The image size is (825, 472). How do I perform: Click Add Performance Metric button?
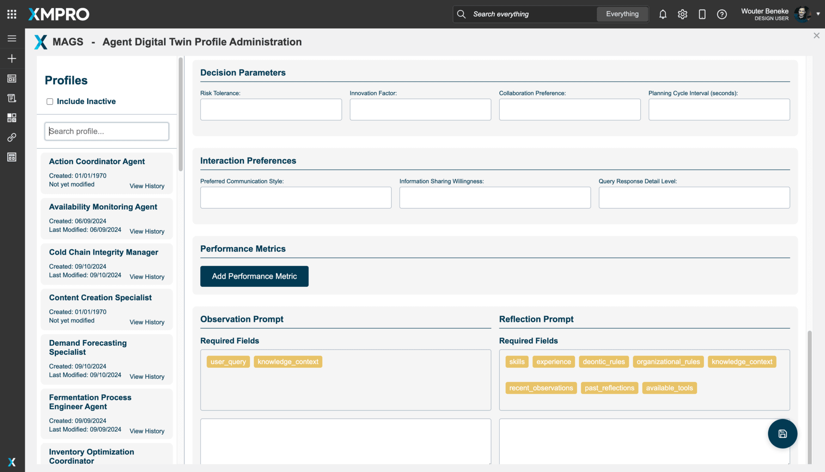coord(254,276)
